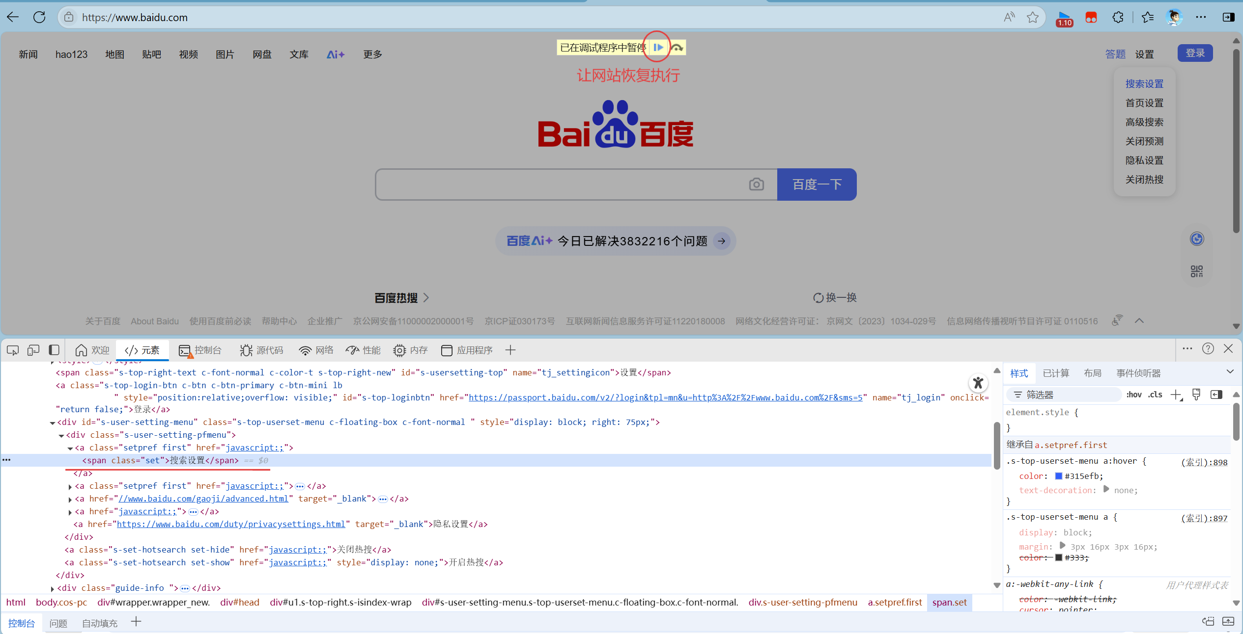Expand second a.setpref first anchor node
The height and width of the screenshot is (634, 1243).
pyautogui.click(x=70, y=486)
